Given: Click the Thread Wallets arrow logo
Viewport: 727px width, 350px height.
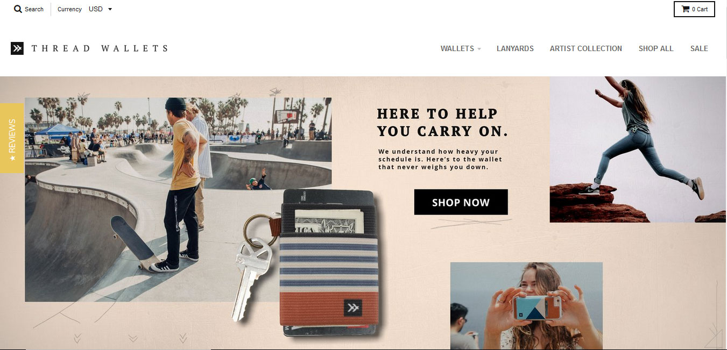Looking at the screenshot, I should coord(17,48).
